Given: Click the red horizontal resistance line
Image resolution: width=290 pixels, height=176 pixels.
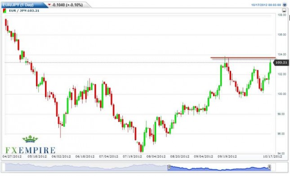Looking at the screenshot, I should (243, 58).
